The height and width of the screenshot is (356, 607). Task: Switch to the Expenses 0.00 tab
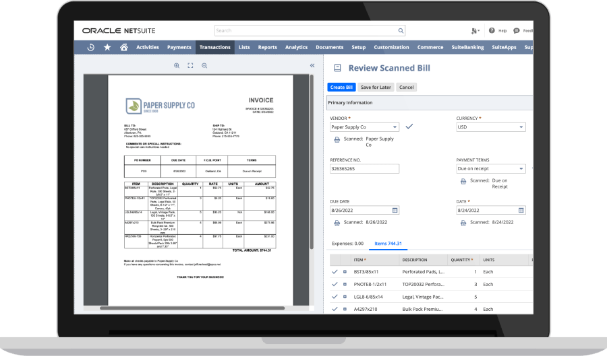click(347, 244)
